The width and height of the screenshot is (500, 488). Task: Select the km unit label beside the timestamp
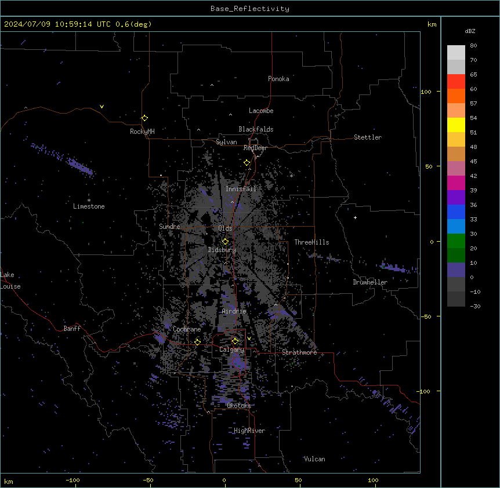(432, 24)
